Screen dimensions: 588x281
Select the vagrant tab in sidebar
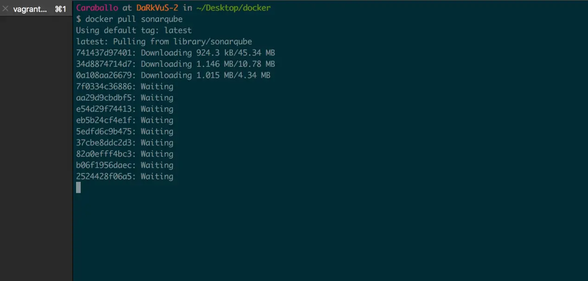coord(30,9)
